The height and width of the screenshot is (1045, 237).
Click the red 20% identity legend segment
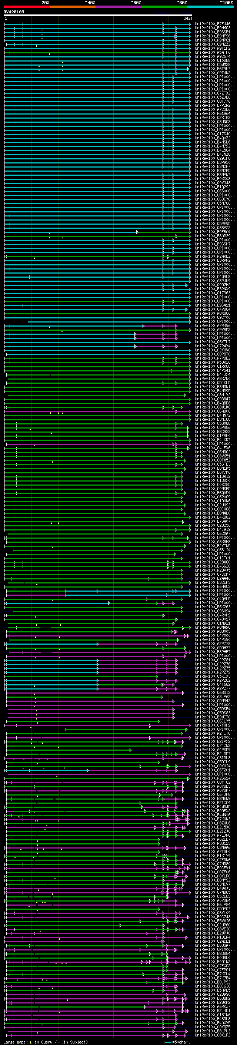coord(26,7)
